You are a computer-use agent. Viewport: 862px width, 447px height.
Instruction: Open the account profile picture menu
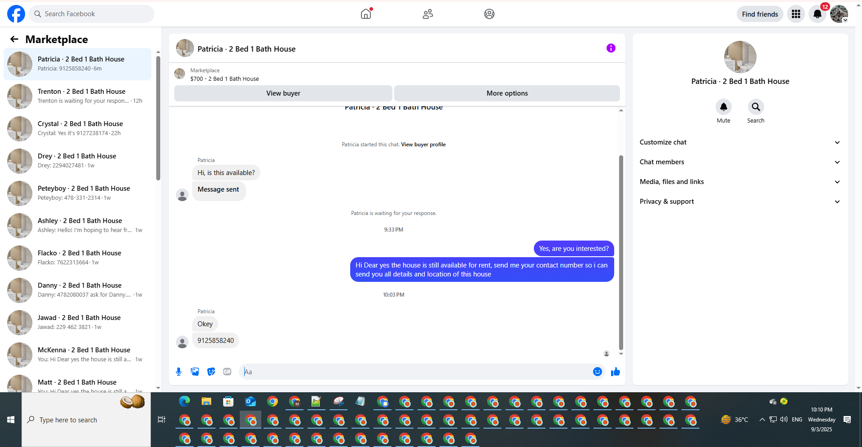[x=839, y=14]
